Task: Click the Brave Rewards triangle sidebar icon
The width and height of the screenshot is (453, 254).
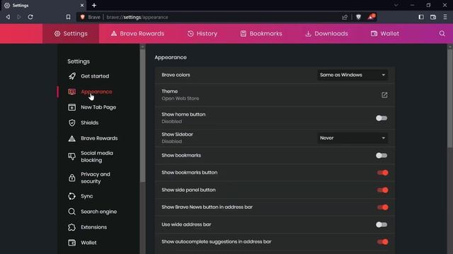Action: pos(72,138)
